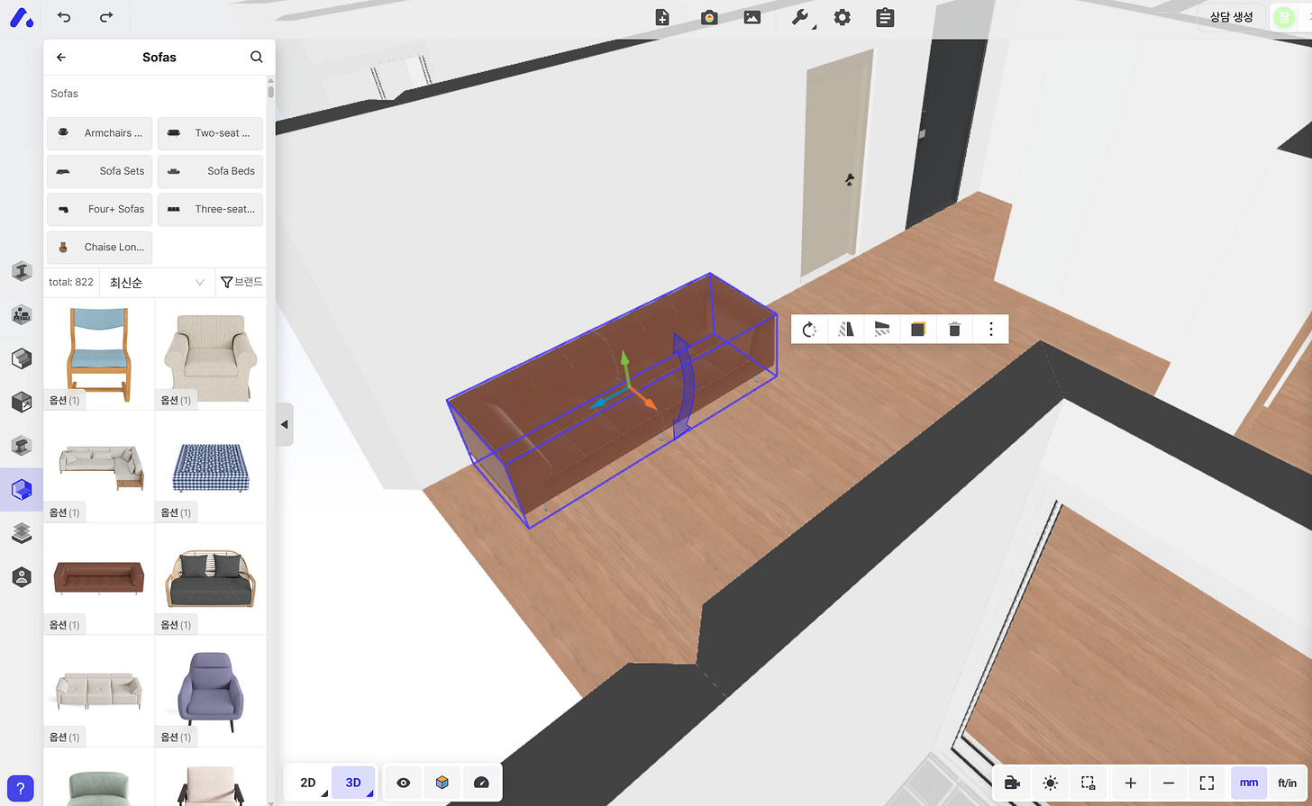
Task: Switch to 2D view mode
Action: click(308, 783)
